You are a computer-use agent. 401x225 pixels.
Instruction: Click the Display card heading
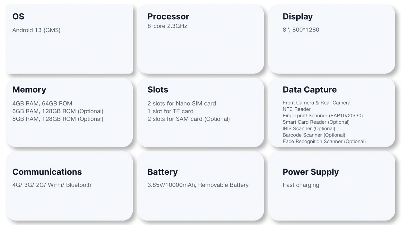tap(298, 17)
